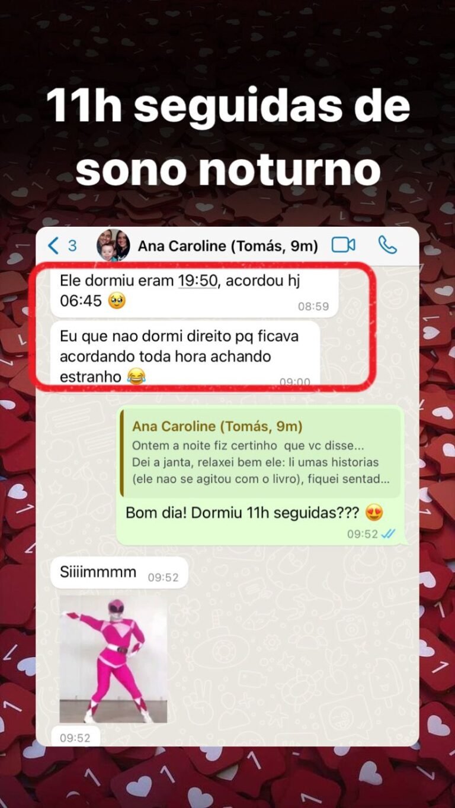This screenshot has width=455, height=808.
Task: Select the 'Siiiimmmm' message bubble
Action: pyautogui.click(x=119, y=573)
